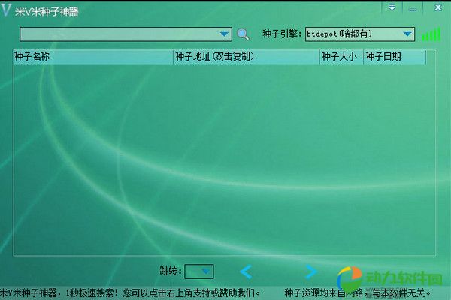Click the 种子引擎 label text
451x300 pixels.
pyautogui.click(x=282, y=34)
